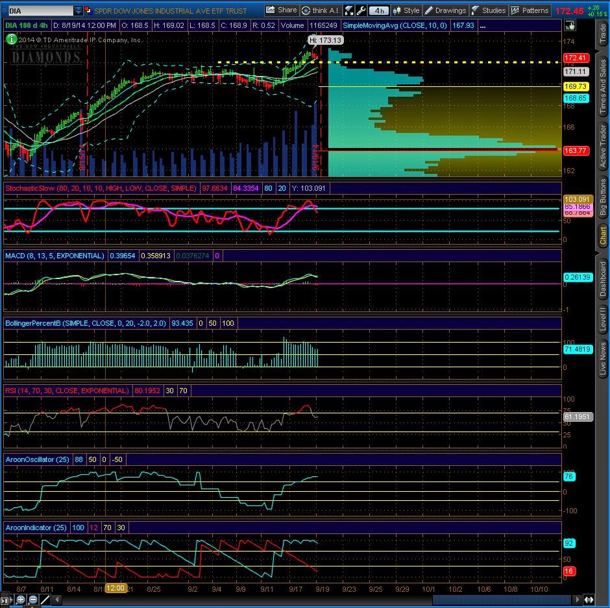Click the Hi: 173.13 price bubble
The height and width of the screenshot is (608, 610).
(326, 40)
